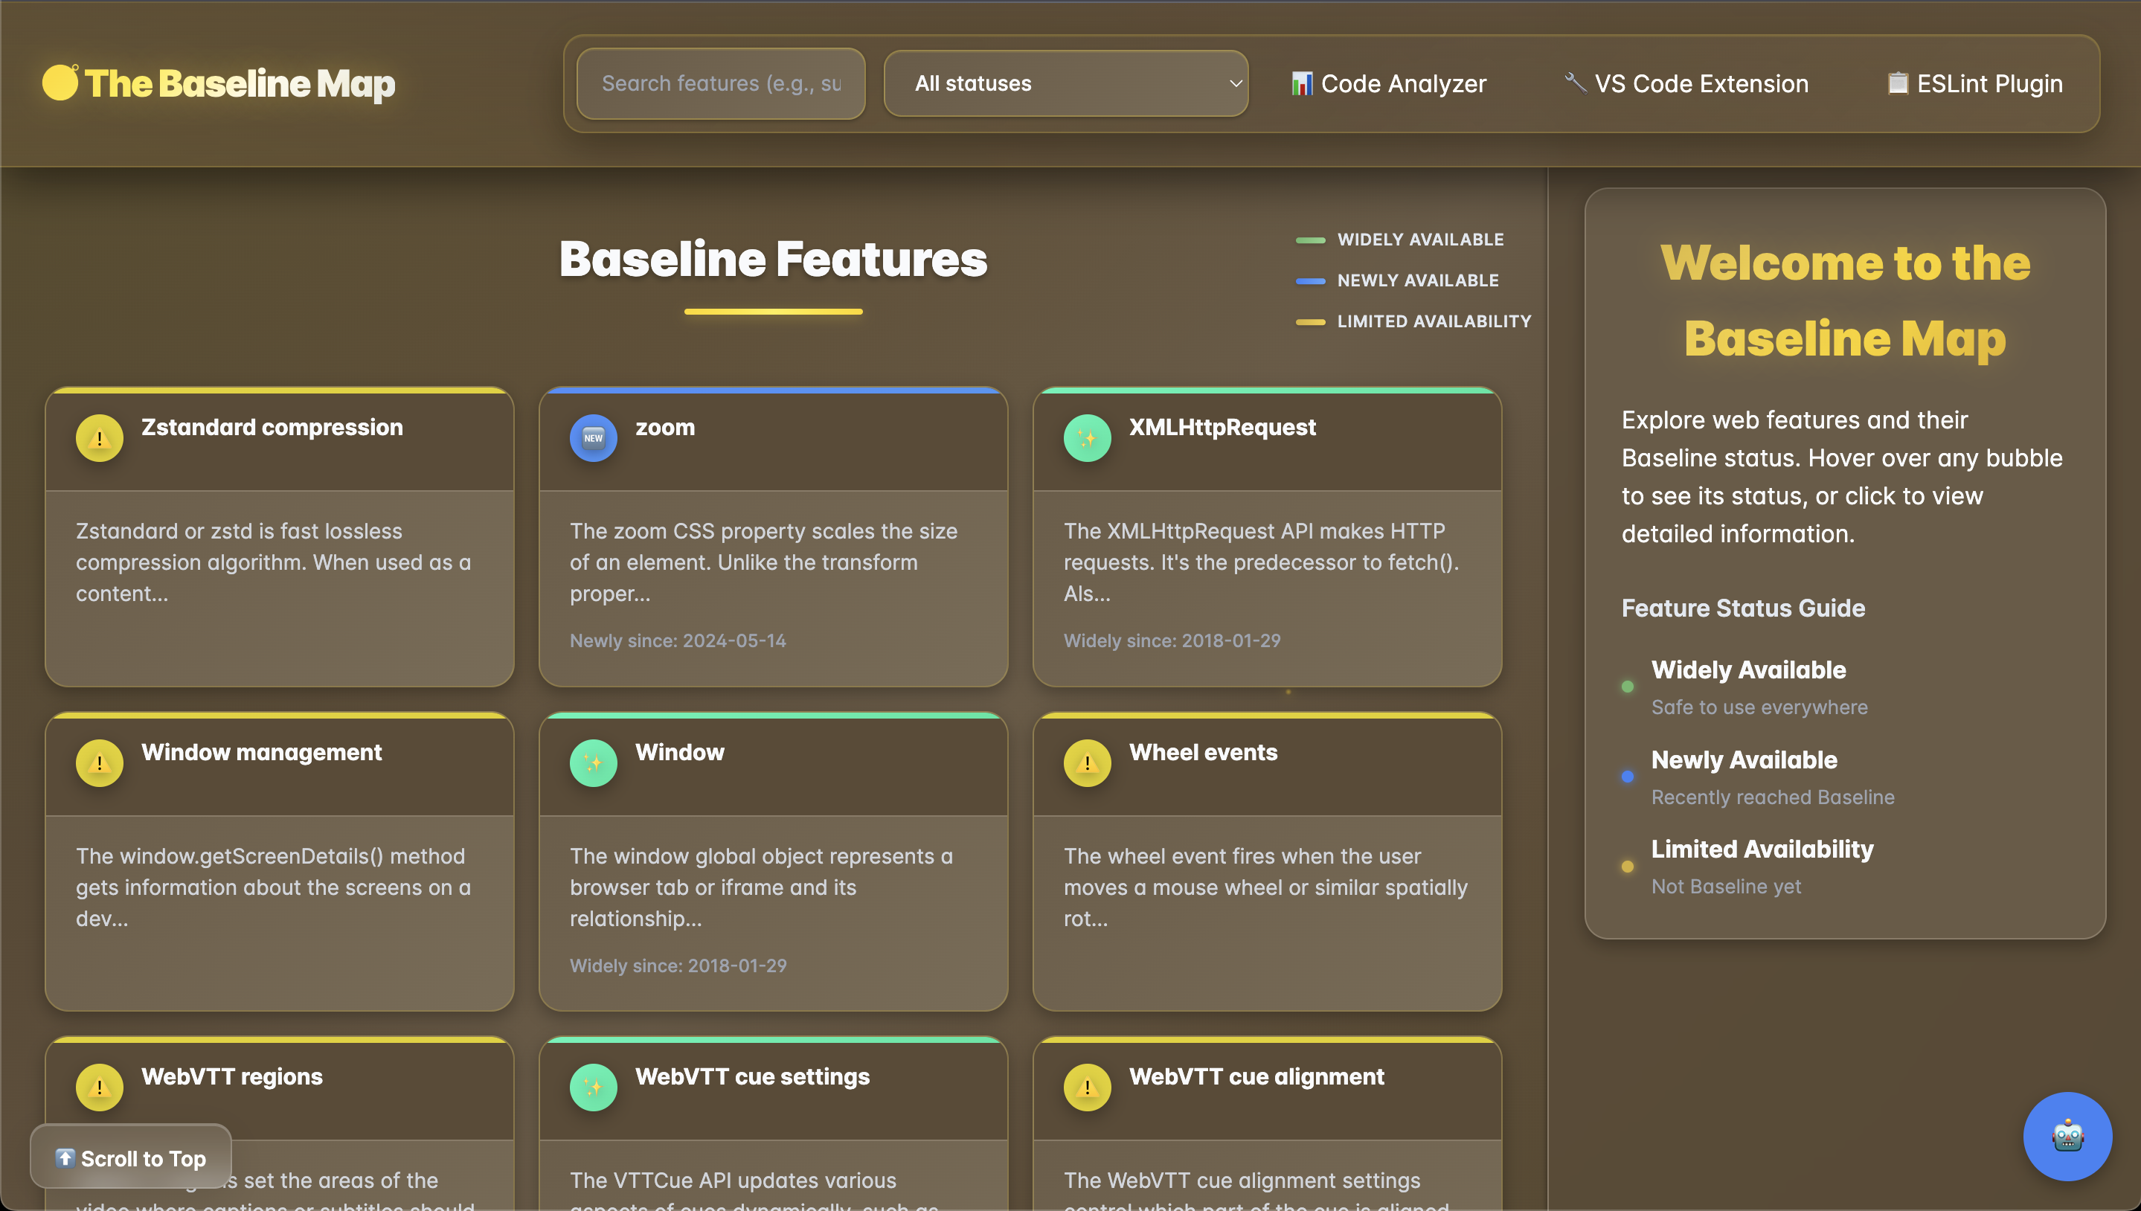Image resolution: width=2141 pixels, height=1211 pixels.
Task: Click sparkle icon on Window card
Action: (x=593, y=762)
